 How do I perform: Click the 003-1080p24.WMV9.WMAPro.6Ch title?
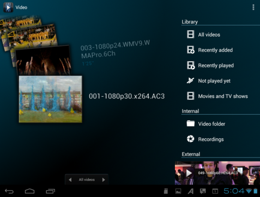(x=115, y=49)
